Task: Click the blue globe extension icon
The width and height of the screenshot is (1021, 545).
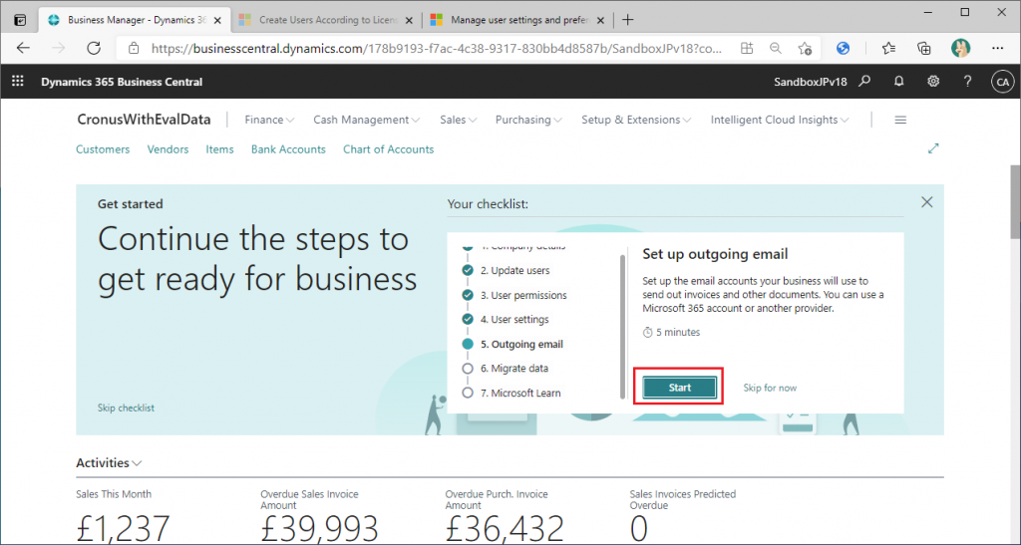Action: pos(844,48)
